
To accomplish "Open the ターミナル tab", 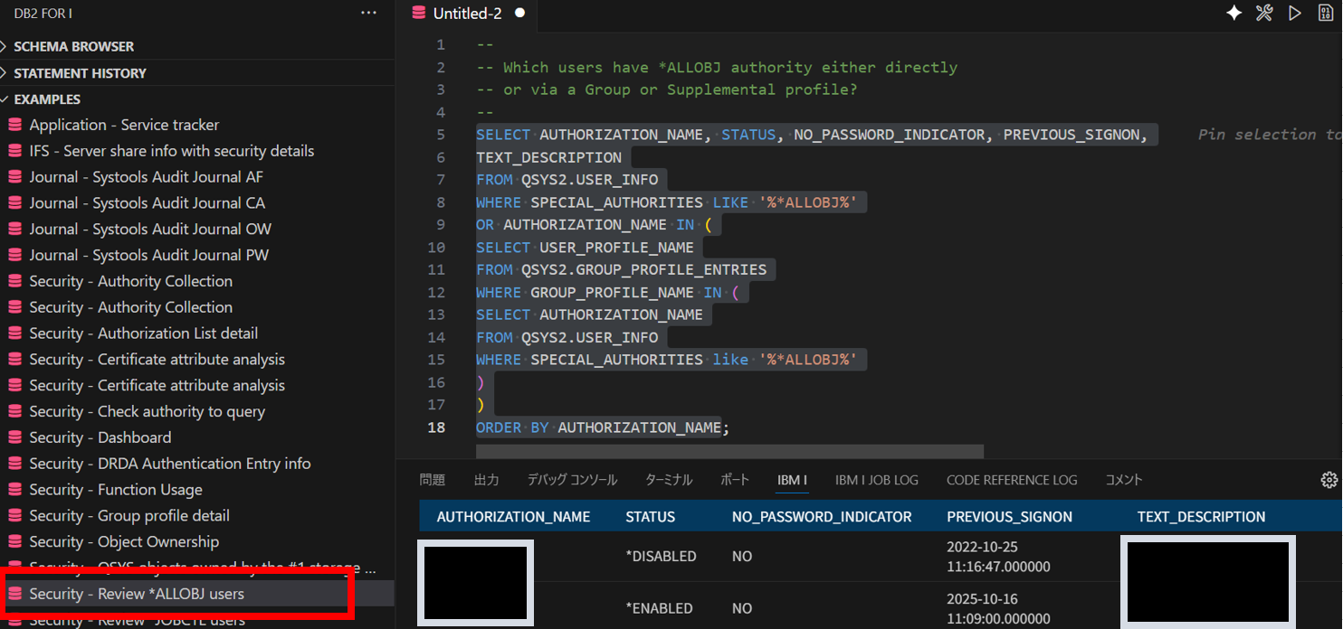I will (669, 480).
